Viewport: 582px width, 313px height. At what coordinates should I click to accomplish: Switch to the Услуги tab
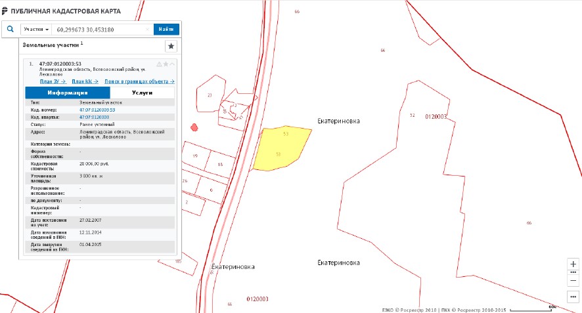[142, 93]
